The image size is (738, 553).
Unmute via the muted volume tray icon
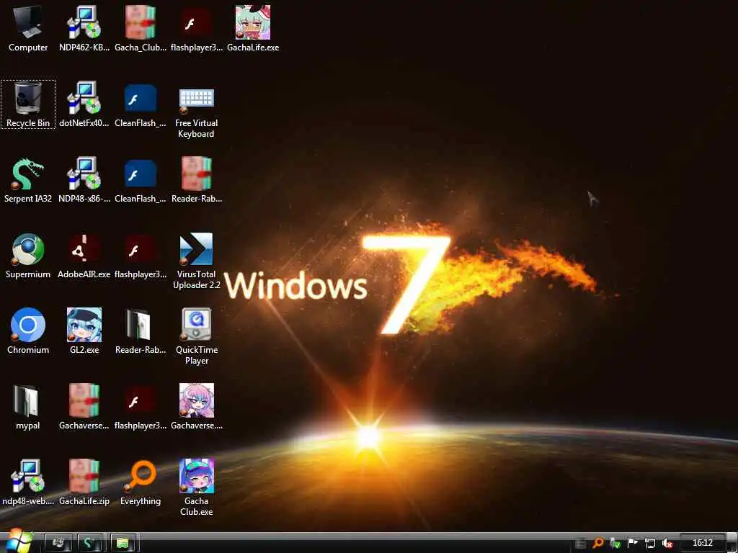(667, 543)
